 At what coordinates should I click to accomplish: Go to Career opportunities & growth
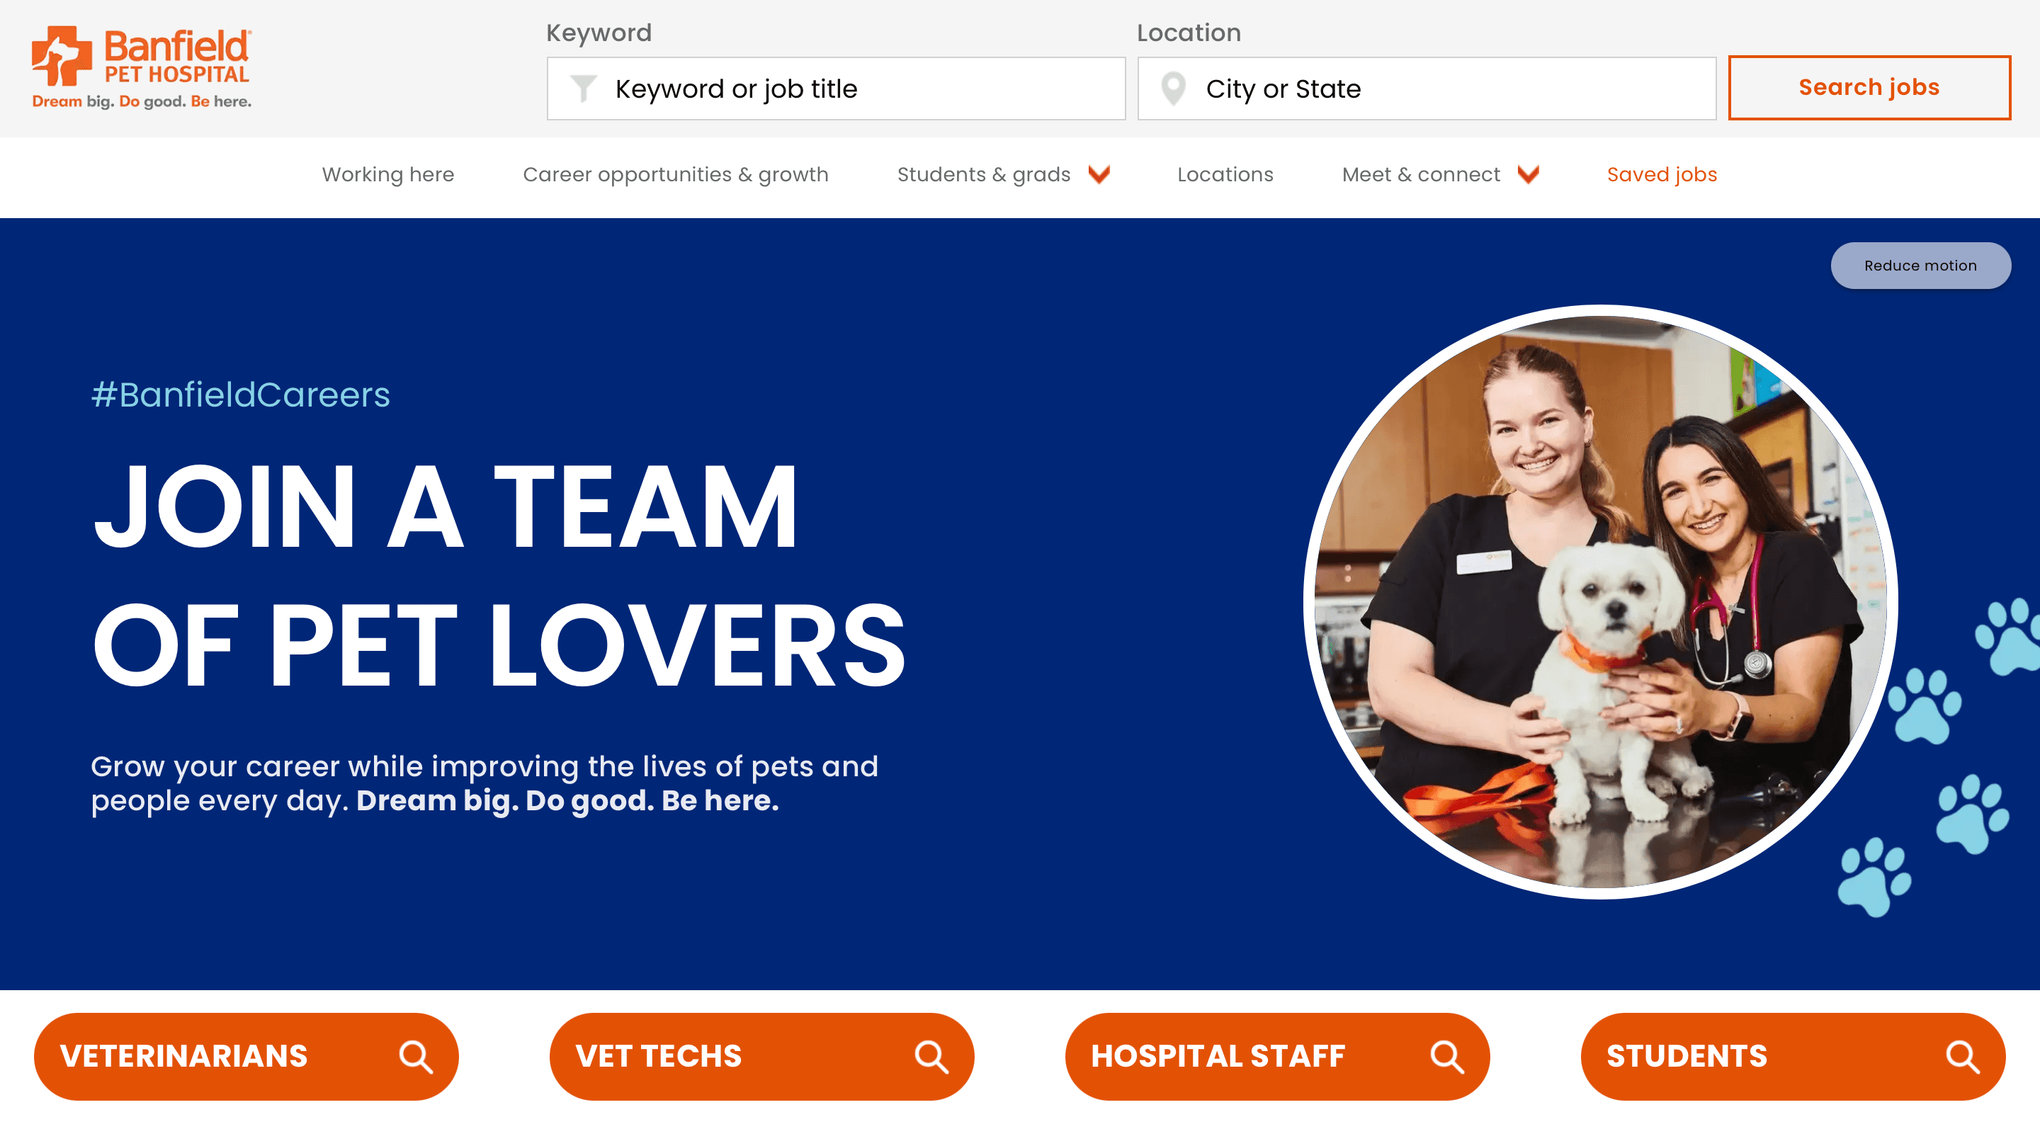tap(676, 174)
